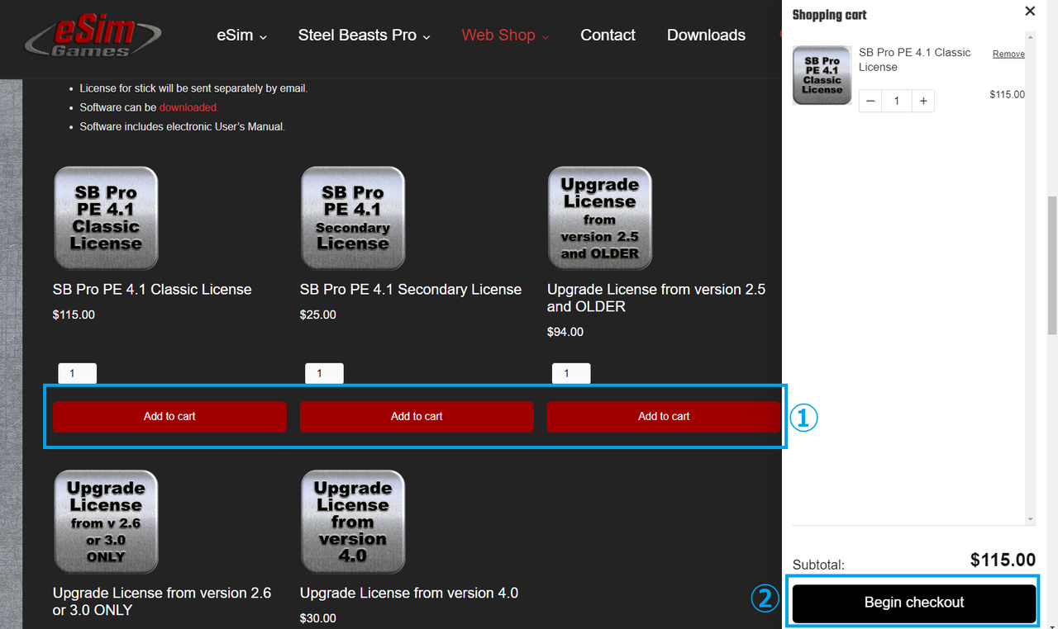The image size is (1058, 629).
Task: Open the Upgrade License from version 2.5 and OLDER image
Action: tap(600, 219)
